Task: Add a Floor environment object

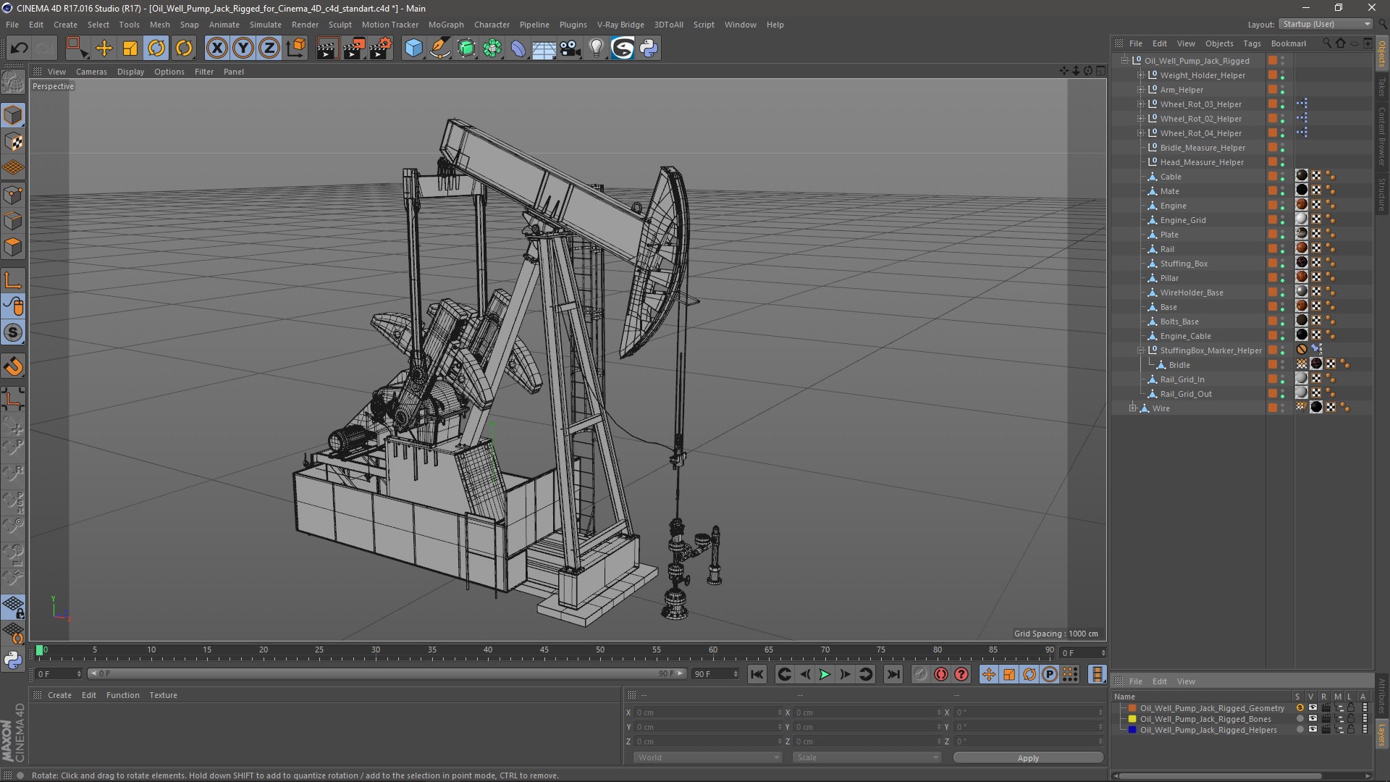Action: click(x=544, y=49)
